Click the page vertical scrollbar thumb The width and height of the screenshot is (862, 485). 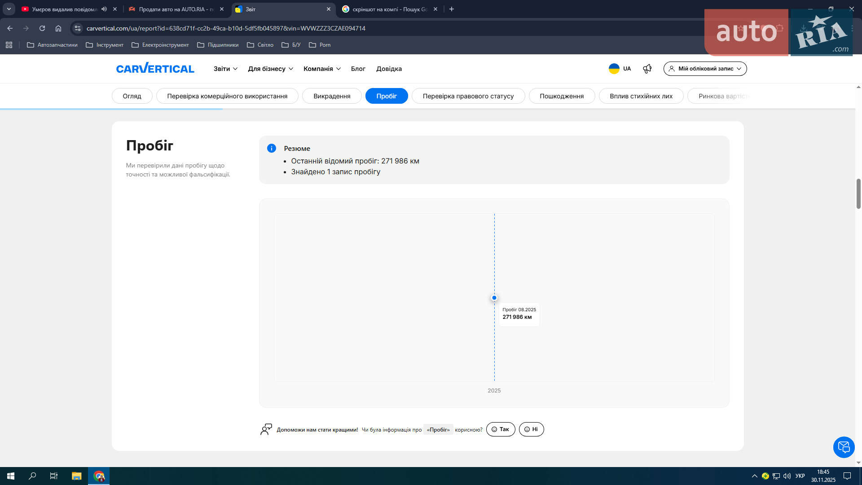tap(858, 194)
